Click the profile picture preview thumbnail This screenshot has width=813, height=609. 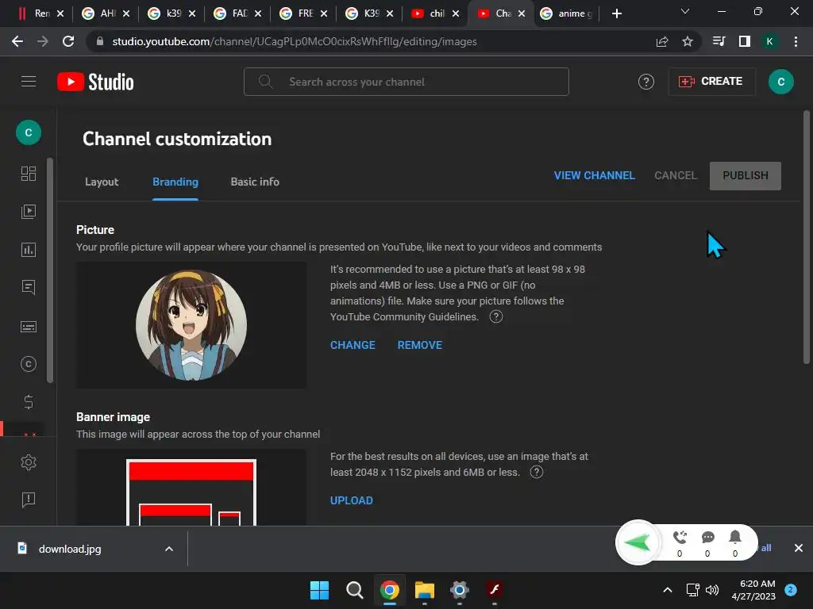point(191,325)
